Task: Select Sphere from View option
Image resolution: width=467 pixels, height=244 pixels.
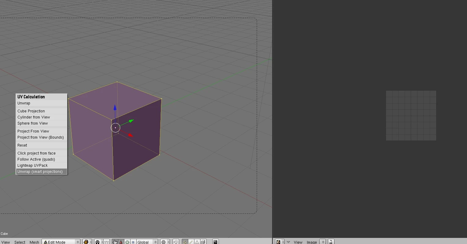Action: click(x=42, y=123)
